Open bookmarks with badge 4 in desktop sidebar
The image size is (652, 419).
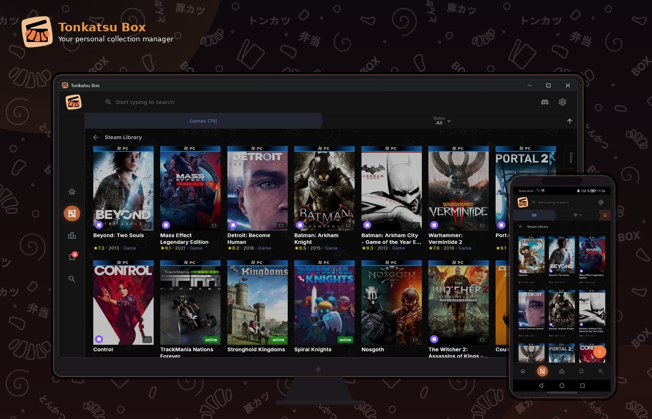72,257
